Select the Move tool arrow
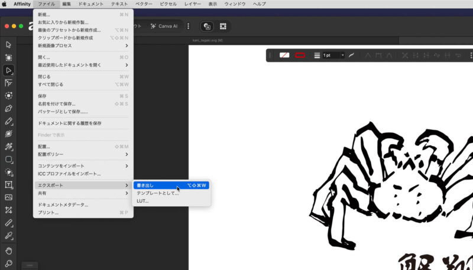 pyautogui.click(x=8, y=45)
